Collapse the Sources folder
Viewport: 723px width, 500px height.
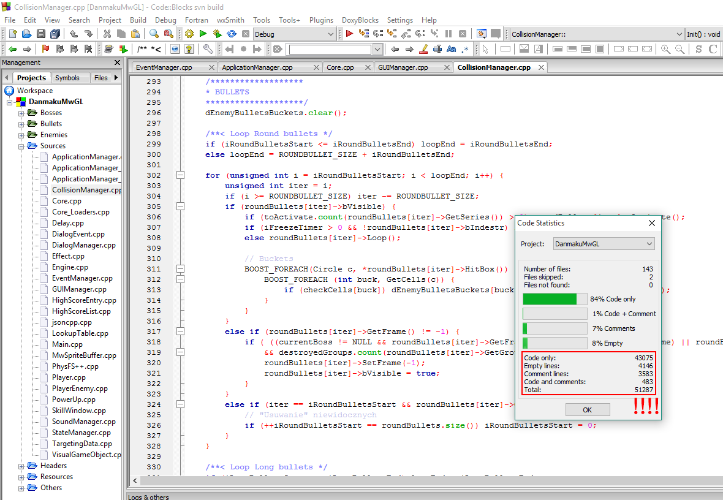21,146
